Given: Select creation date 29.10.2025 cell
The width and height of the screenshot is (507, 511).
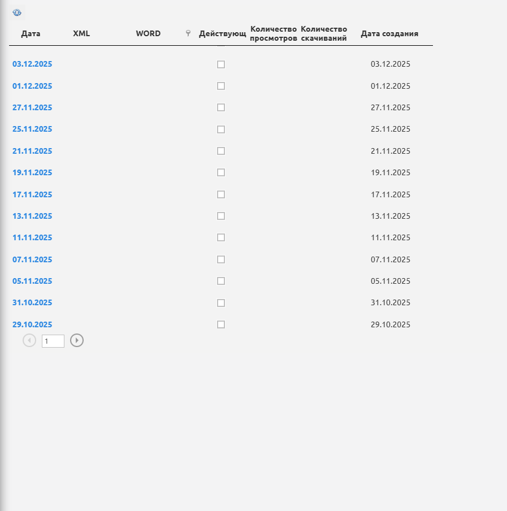Looking at the screenshot, I should (x=391, y=324).
